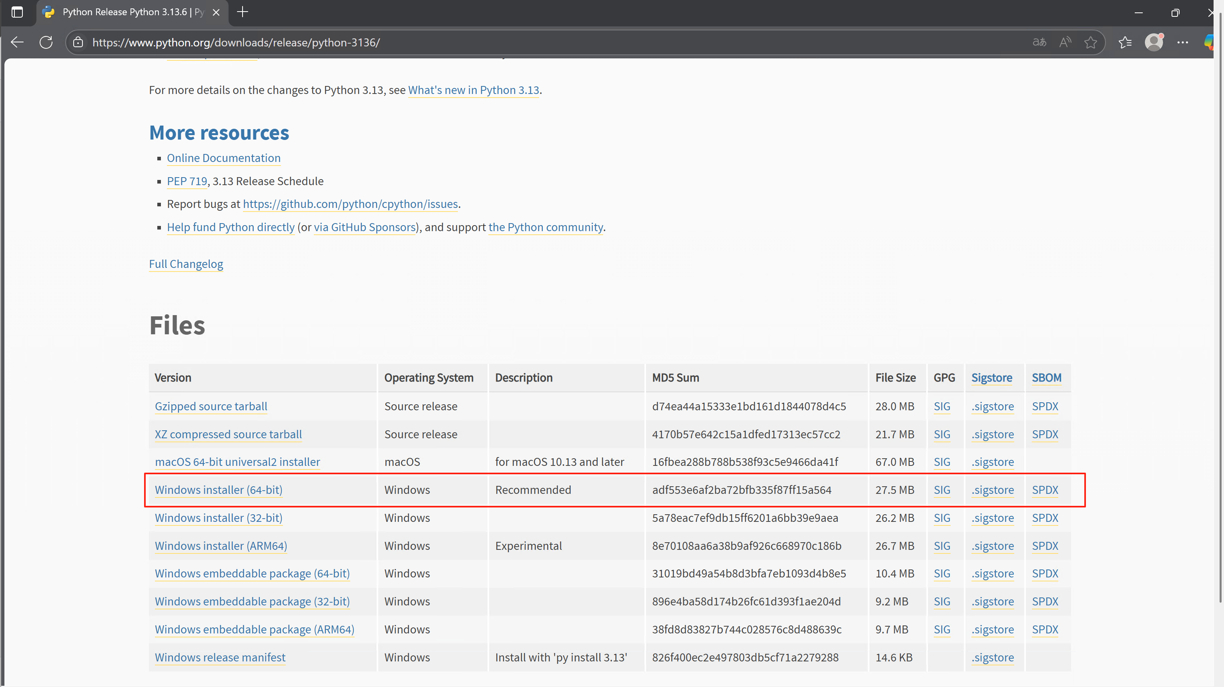Download Windows embeddable package (32-bit)
Viewport: 1224px width, 687px height.
(252, 601)
